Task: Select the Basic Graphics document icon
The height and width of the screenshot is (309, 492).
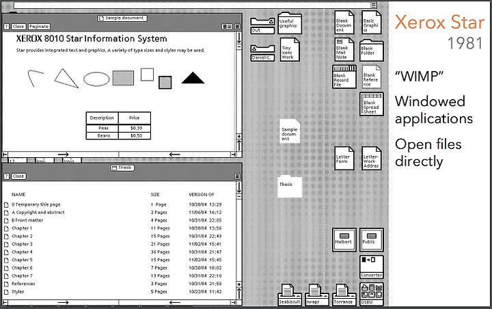Action: point(372,23)
